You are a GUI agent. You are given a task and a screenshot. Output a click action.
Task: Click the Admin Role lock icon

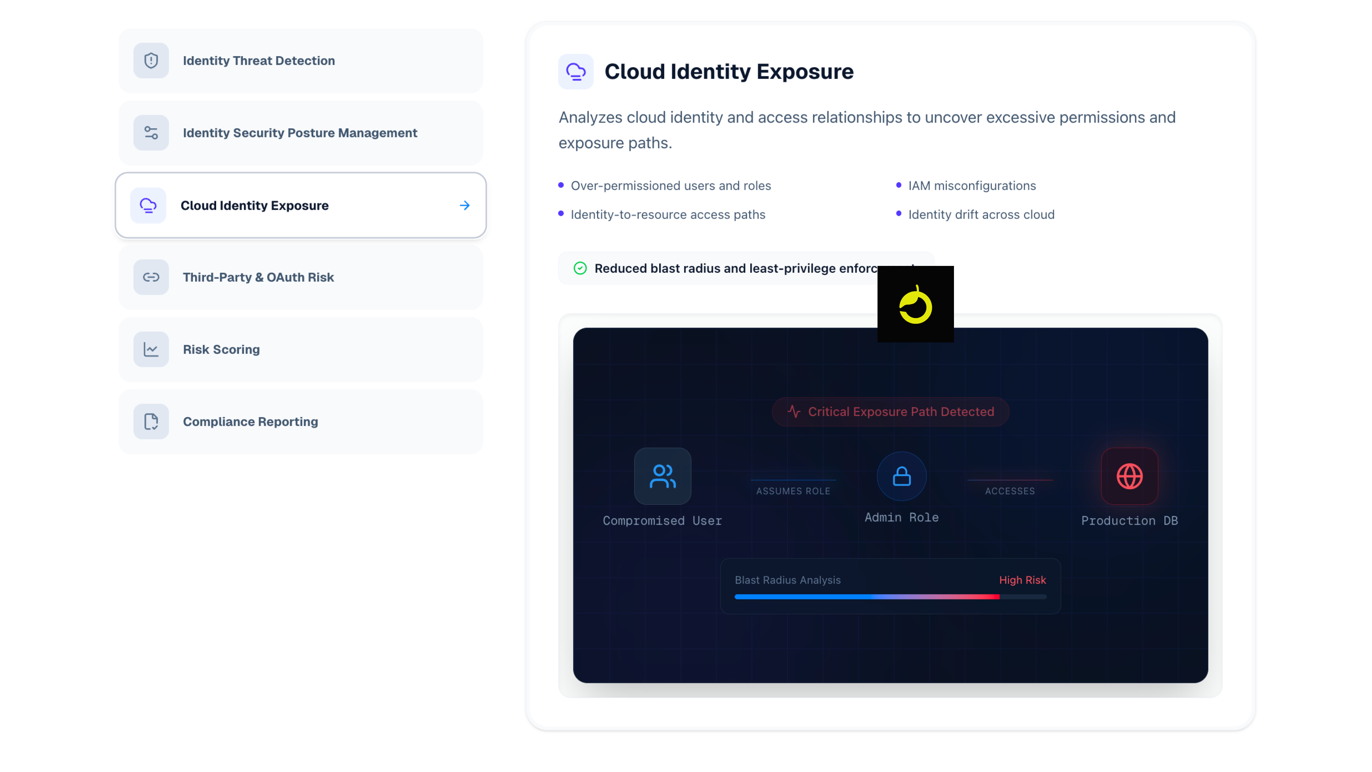tap(901, 476)
